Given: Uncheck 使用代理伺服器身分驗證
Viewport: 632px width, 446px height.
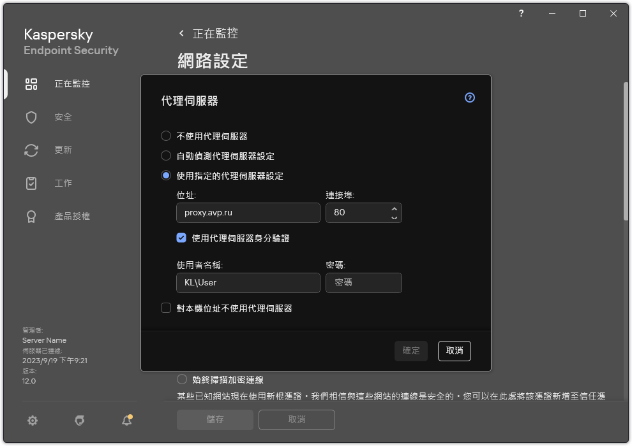Looking at the screenshot, I should click(181, 237).
